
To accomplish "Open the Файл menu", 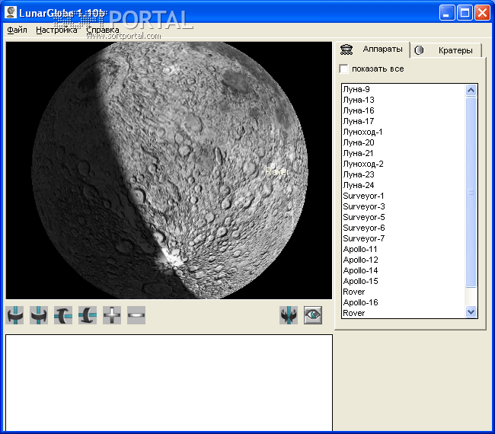I will point(17,30).
